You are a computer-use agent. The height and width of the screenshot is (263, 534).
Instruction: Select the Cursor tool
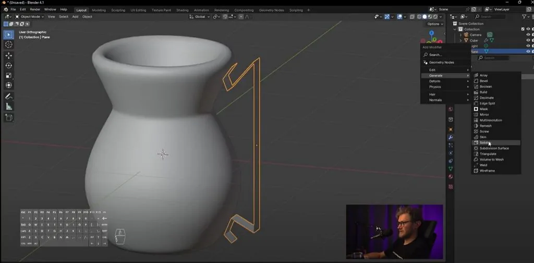coord(9,45)
